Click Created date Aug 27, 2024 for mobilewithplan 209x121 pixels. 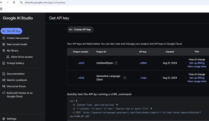[170, 63]
